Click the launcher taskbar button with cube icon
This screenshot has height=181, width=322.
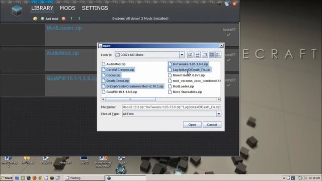coord(126,178)
